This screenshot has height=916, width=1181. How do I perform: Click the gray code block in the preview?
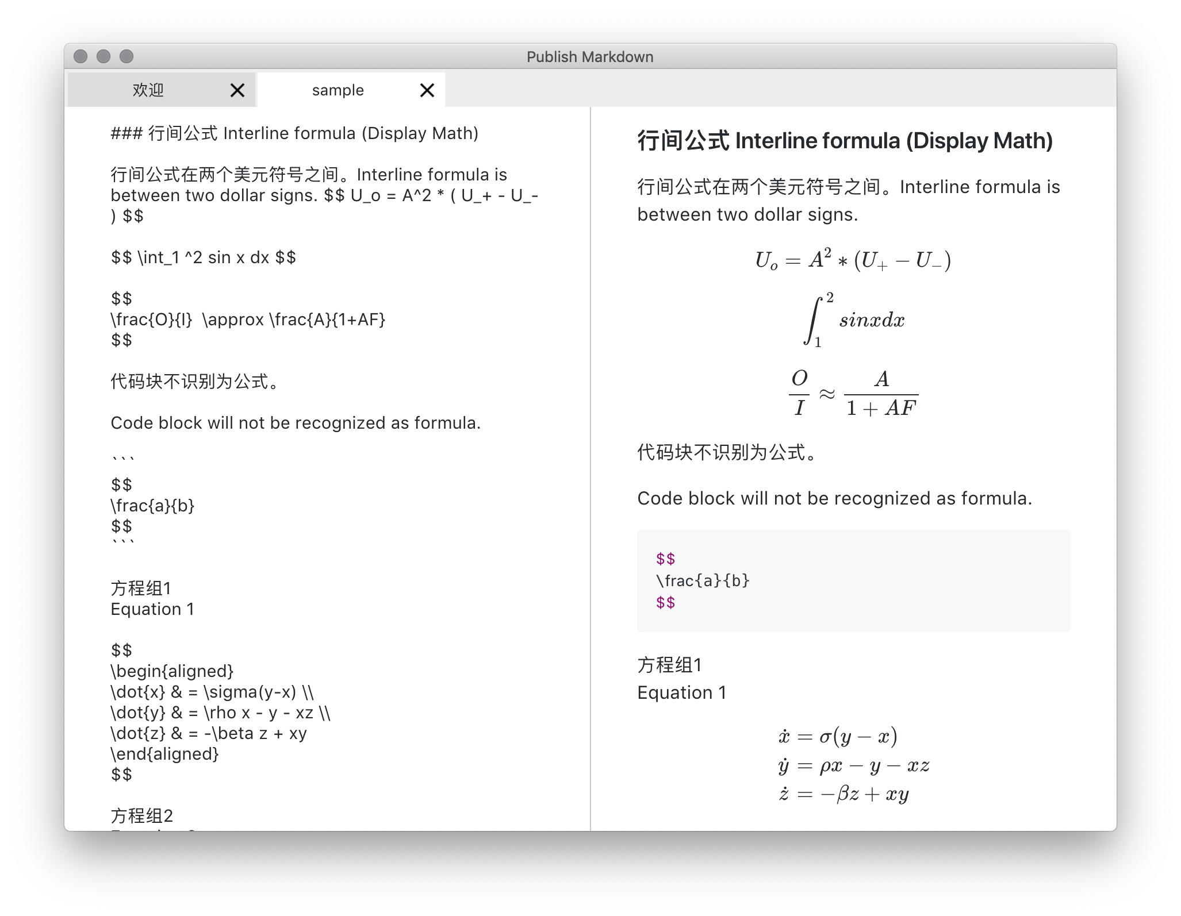click(853, 580)
